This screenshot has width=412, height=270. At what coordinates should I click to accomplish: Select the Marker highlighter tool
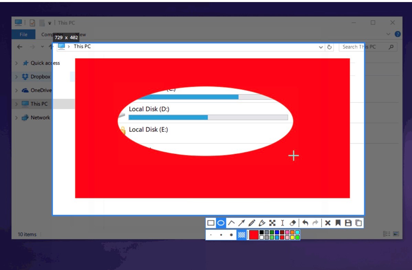(262, 223)
